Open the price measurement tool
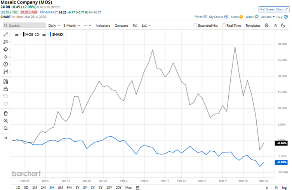Screen dimensions: 292x190 pyautogui.click(x=5, y=72)
